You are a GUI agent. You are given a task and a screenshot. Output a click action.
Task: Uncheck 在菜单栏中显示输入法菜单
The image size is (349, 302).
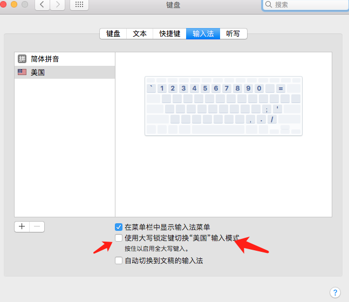coord(119,227)
